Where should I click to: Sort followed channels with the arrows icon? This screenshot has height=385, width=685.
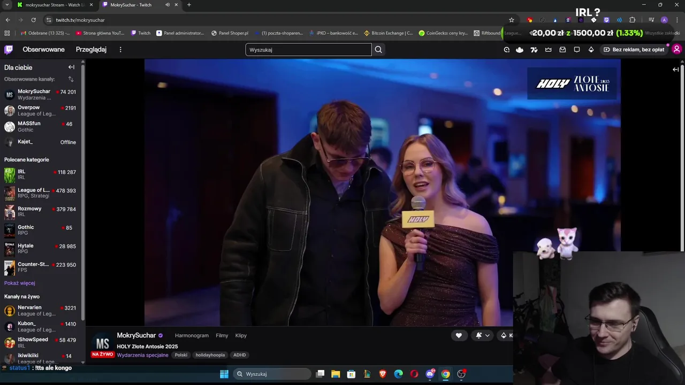tap(71, 79)
